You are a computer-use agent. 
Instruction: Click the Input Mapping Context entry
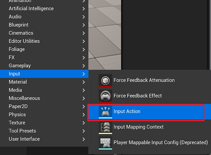(x=138, y=127)
